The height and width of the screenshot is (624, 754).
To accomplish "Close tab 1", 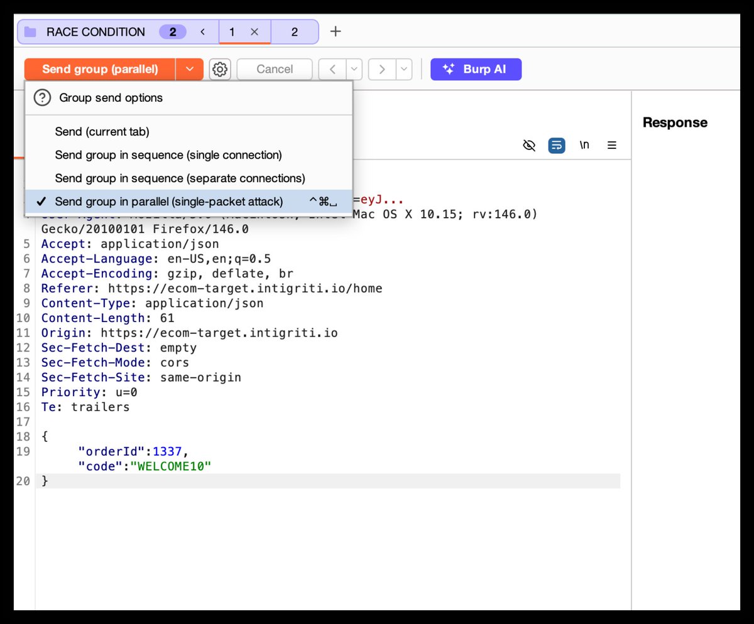I will [x=254, y=32].
